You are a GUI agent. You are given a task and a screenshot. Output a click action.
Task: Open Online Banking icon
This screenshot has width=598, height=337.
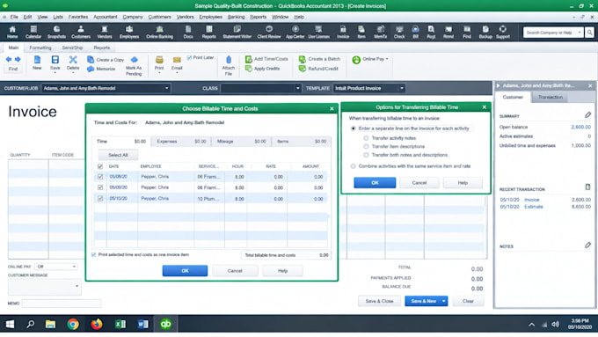[159, 32]
